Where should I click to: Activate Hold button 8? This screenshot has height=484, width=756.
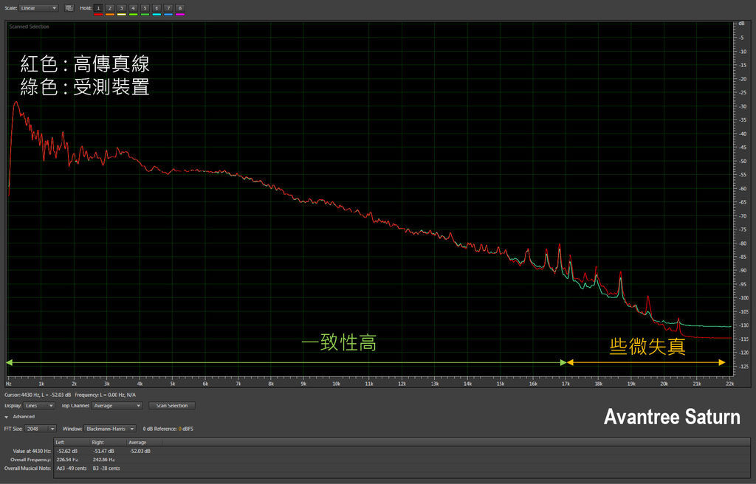point(180,8)
